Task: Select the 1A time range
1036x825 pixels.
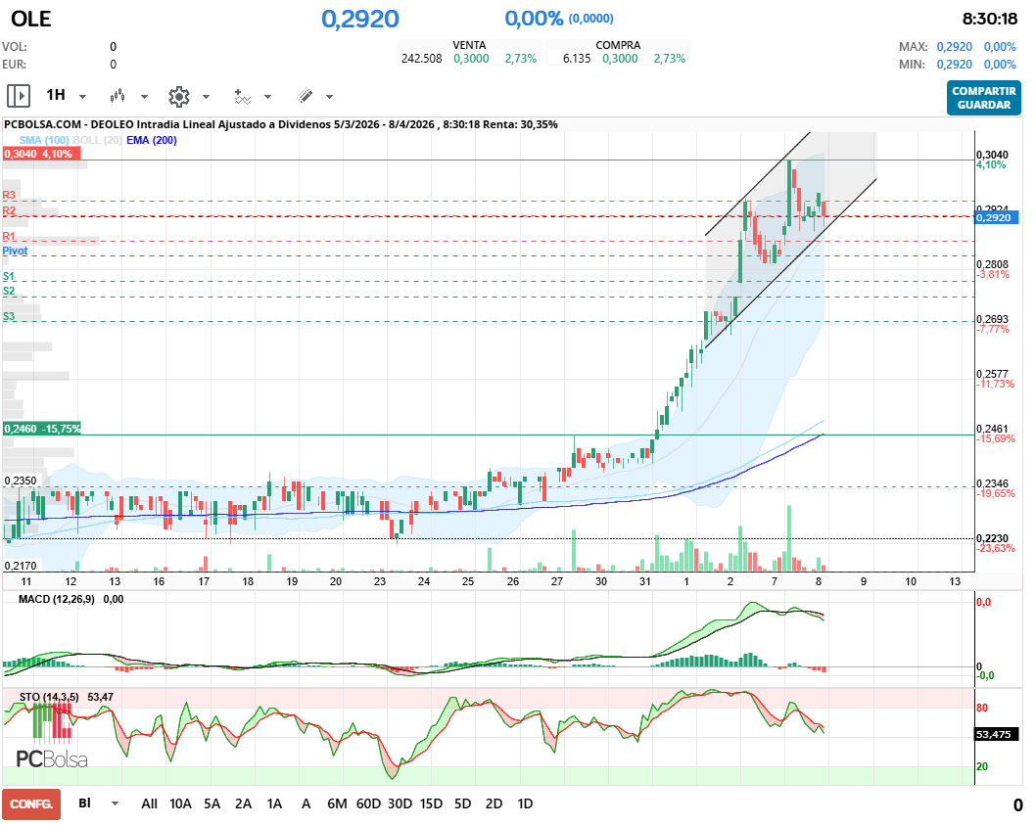Action: tap(274, 803)
